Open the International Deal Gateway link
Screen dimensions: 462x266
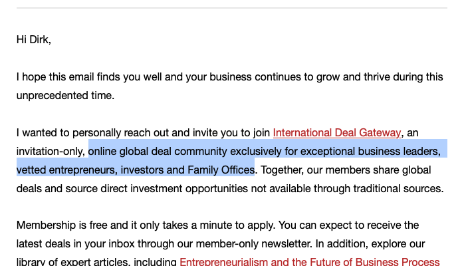337,132
